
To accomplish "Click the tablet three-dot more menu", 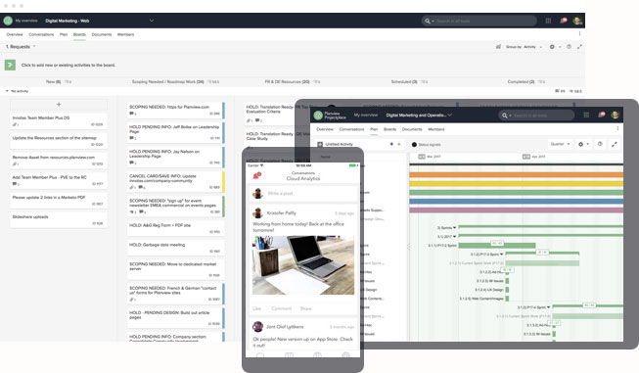I will point(617,129).
